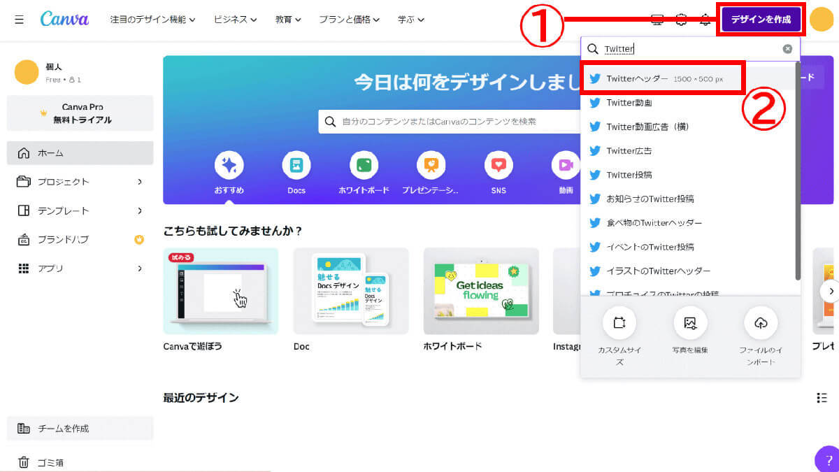The width and height of the screenshot is (839, 472).
Task: Choose the Twitter動画広告（横） suggestion
Action: [689, 127]
